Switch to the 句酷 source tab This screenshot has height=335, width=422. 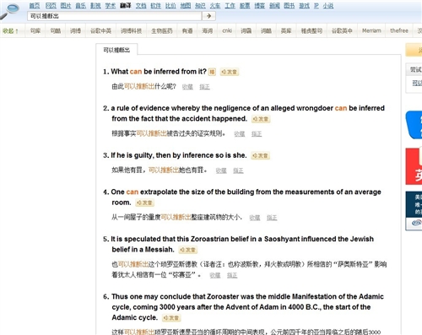tap(56, 31)
